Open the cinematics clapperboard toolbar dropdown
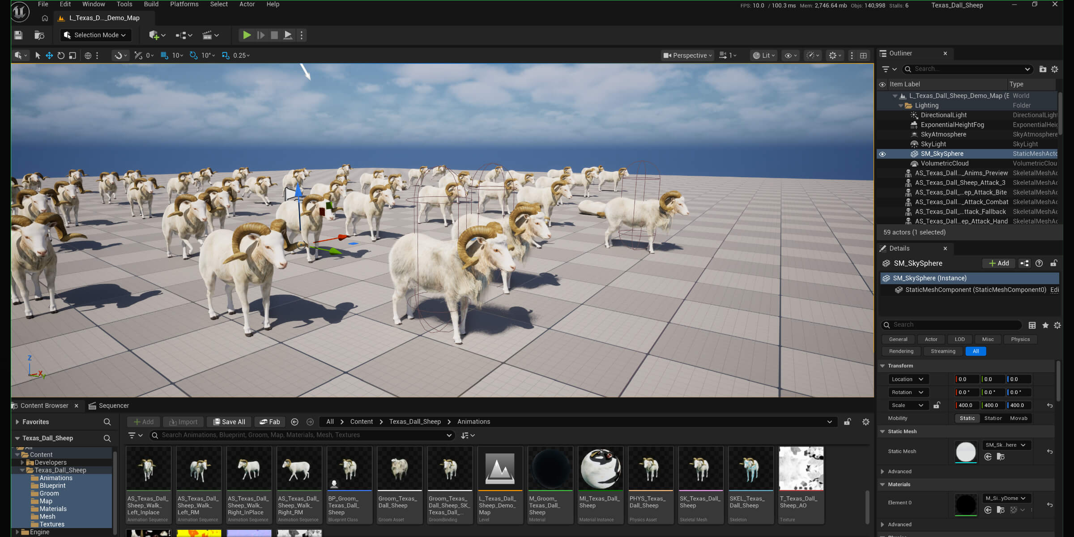 point(210,35)
